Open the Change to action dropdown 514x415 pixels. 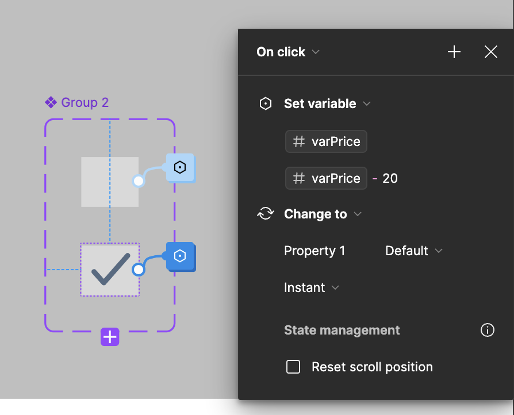pos(323,214)
